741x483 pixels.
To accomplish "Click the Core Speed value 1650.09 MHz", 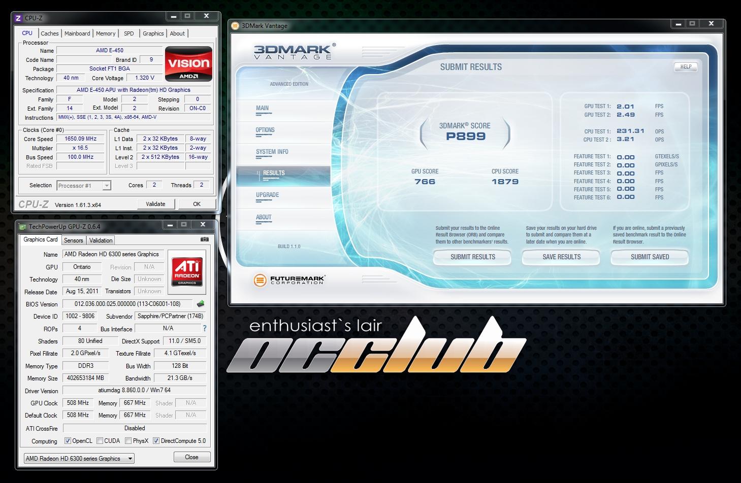I will point(80,139).
